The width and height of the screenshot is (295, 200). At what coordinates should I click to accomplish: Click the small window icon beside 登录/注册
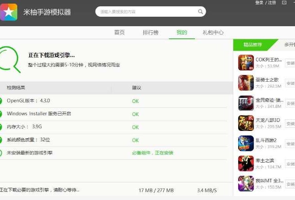pos(284,2)
